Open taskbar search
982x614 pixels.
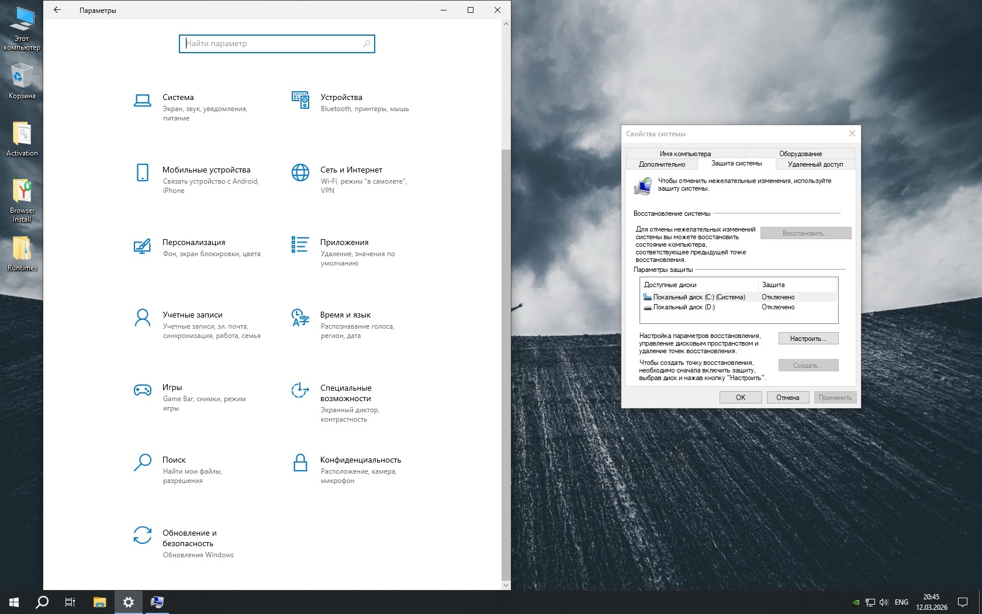pyautogui.click(x=42, y=602)
